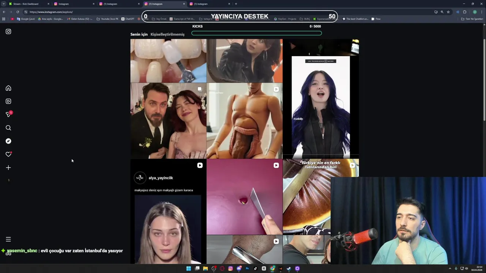This screenshot has height=273, width=486.
Task: Create a new post with plus icon
Action: point(8,168)
